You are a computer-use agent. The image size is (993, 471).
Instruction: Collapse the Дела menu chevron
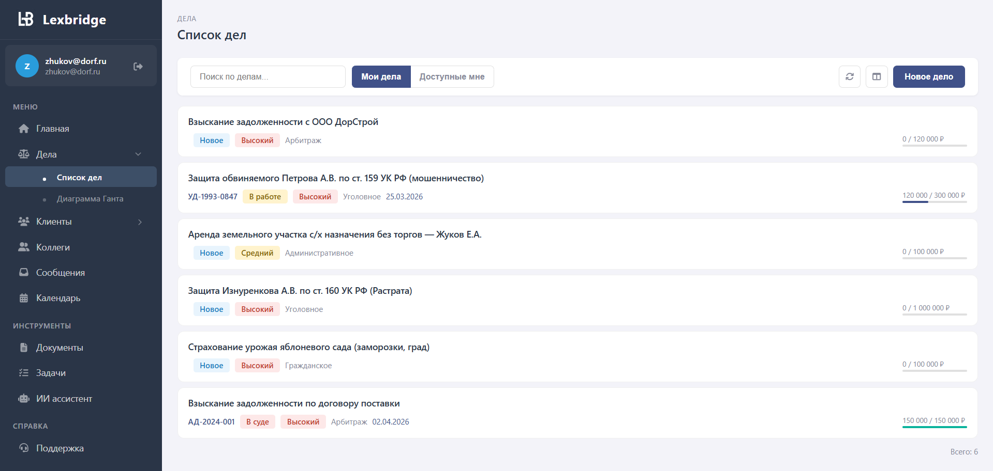138,154
